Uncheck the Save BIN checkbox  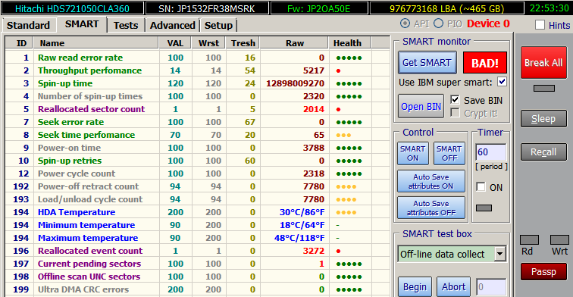pyautogui.click(x=455, y=99)
